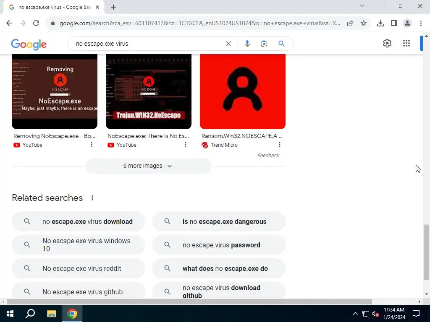Open the Windows Start menu

pyautogui.click(x=10, y=314)
